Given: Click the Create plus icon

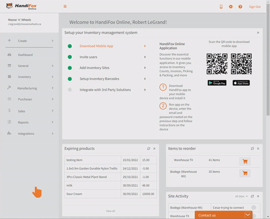Looking at the screenshot, I should (x=9, y=40).
